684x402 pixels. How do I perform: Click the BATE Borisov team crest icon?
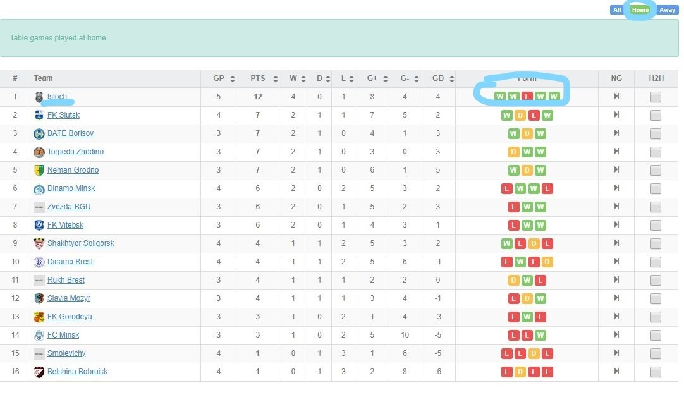pos(39,133)
